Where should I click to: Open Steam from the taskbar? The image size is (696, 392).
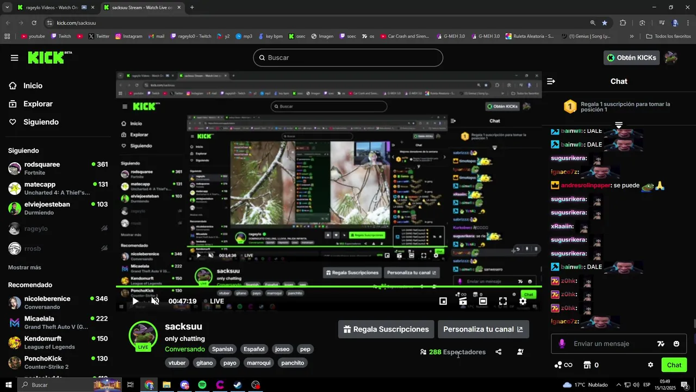[238, 385]
